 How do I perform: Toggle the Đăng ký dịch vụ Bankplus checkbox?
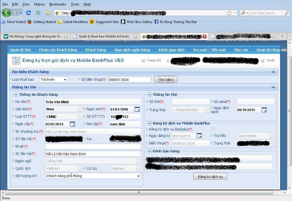tap(213, 129)
